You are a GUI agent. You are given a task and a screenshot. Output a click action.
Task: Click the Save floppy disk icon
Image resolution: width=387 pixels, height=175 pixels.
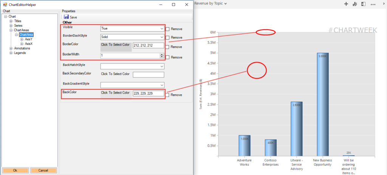(66, 17)
